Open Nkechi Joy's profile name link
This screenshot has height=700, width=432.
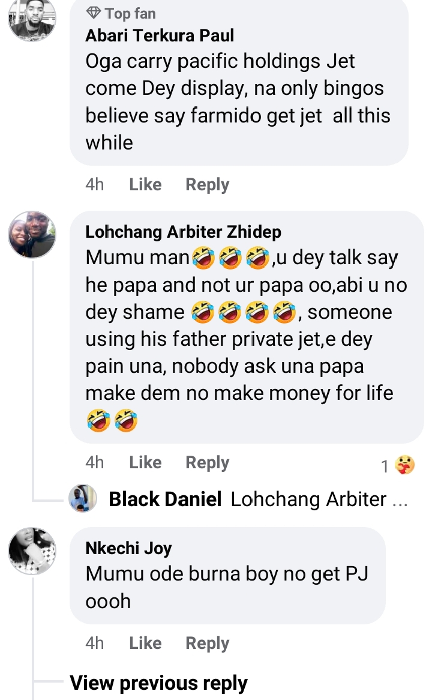(128, 548)
